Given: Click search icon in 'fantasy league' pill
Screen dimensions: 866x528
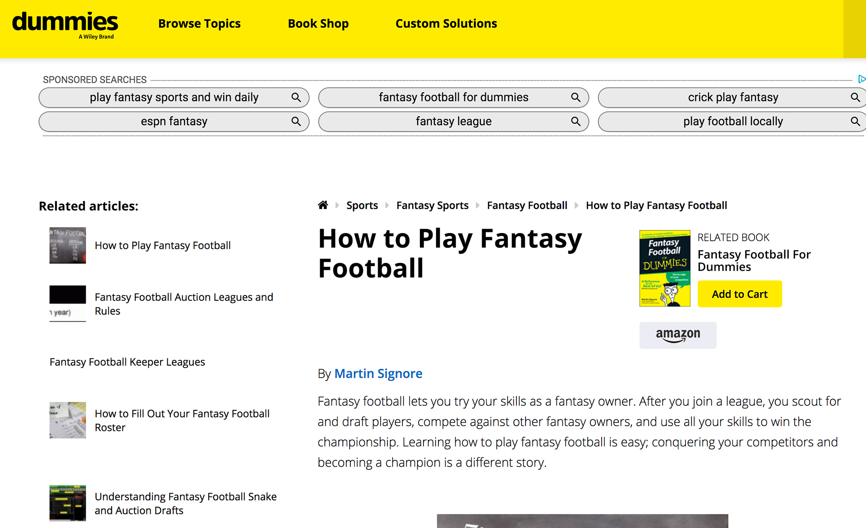Looking at the screenshot, I should 576,121.
